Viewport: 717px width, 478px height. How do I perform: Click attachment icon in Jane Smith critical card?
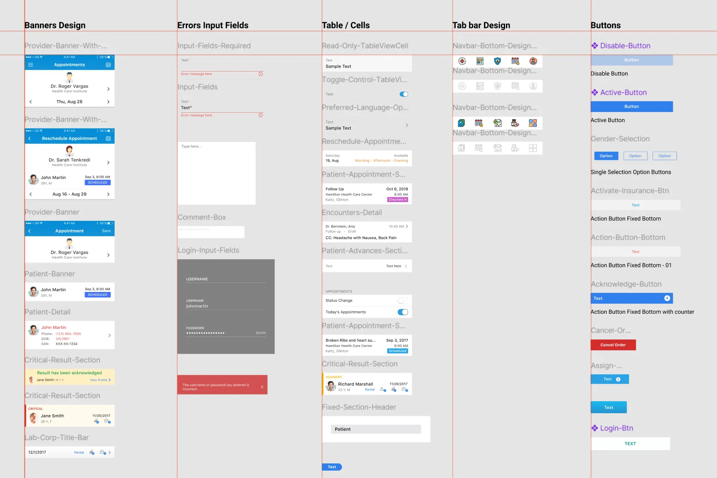click(97, 421)
